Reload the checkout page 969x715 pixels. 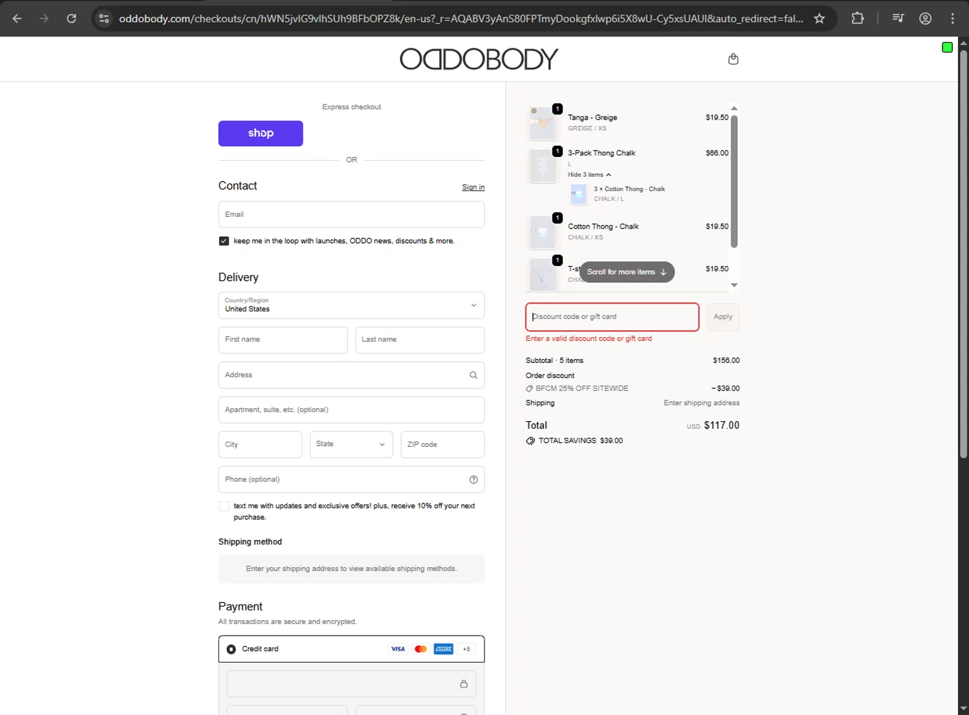[x=72, y=19]
